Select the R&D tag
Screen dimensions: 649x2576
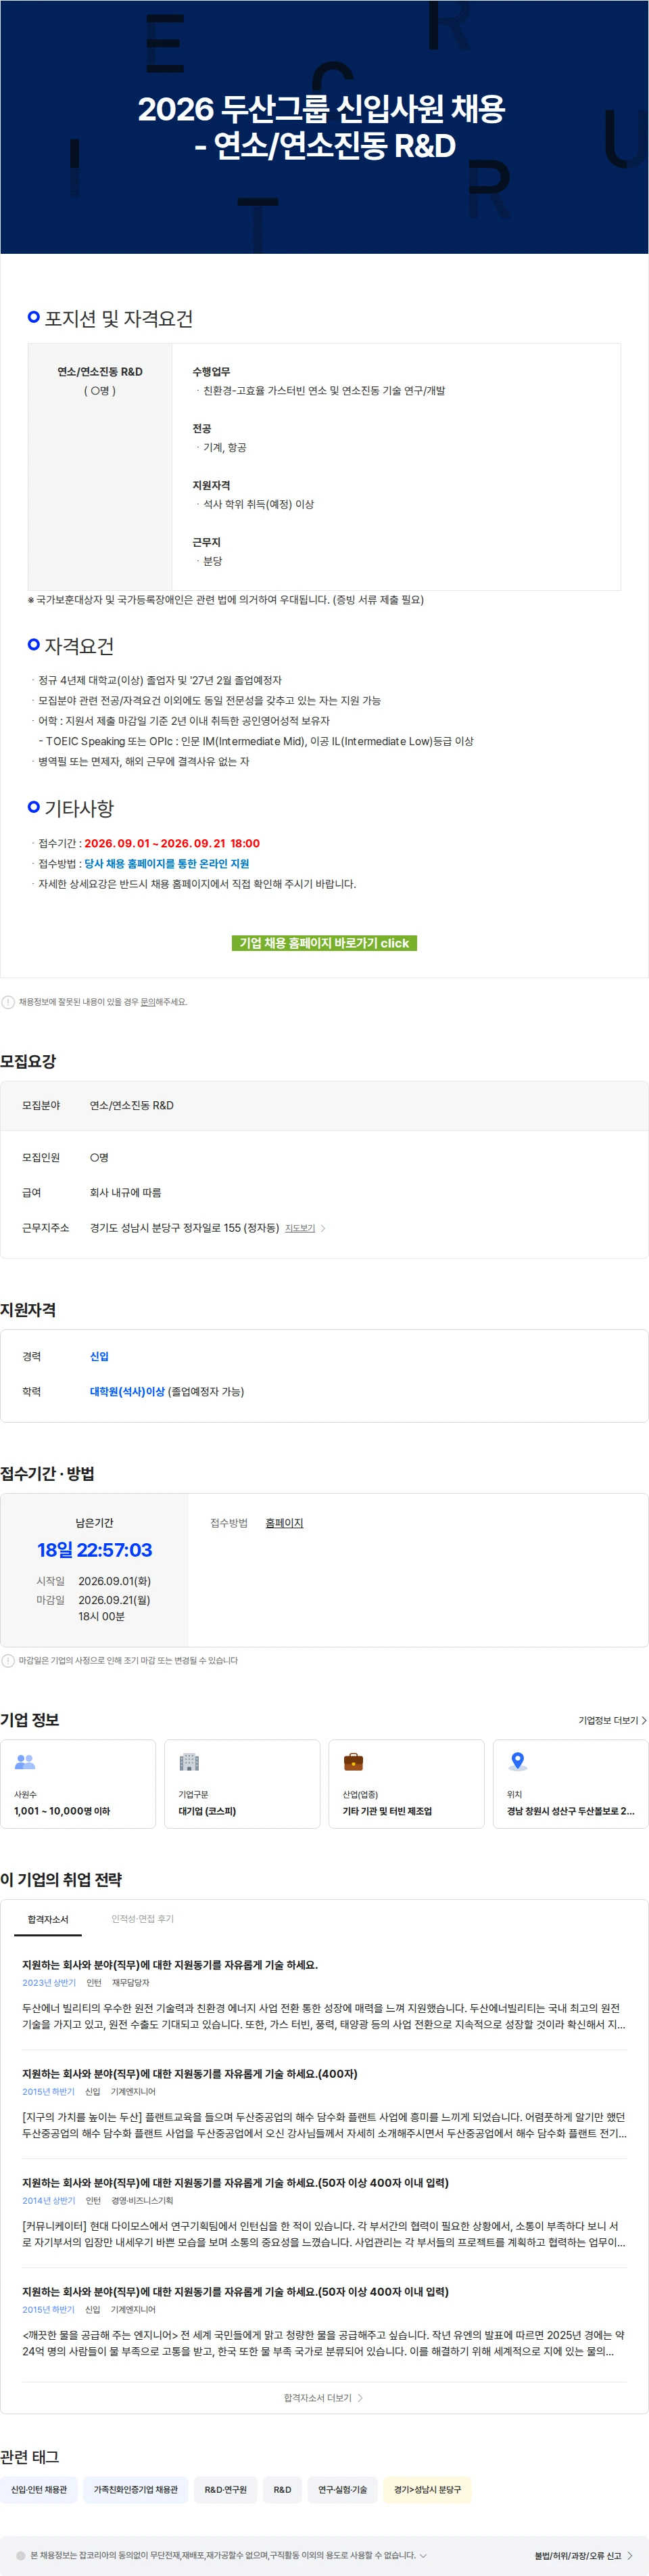pos(283,2490)
